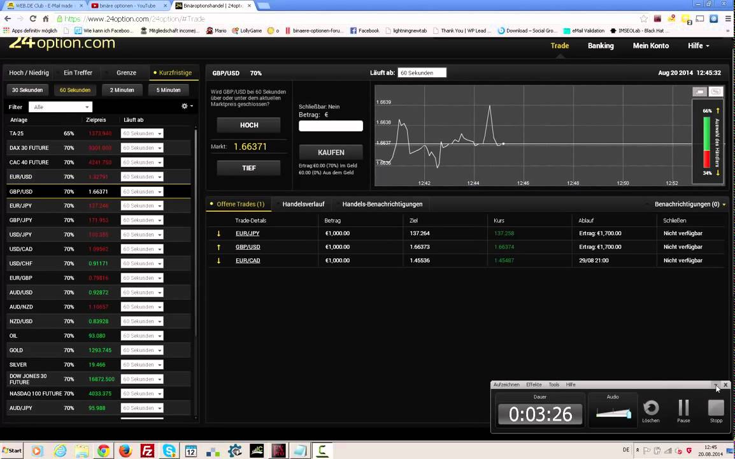The width and height of the screenshot is (735, 459).
Task: Click the trader sentiment green-red bar
Action: (x=706, y=142)
